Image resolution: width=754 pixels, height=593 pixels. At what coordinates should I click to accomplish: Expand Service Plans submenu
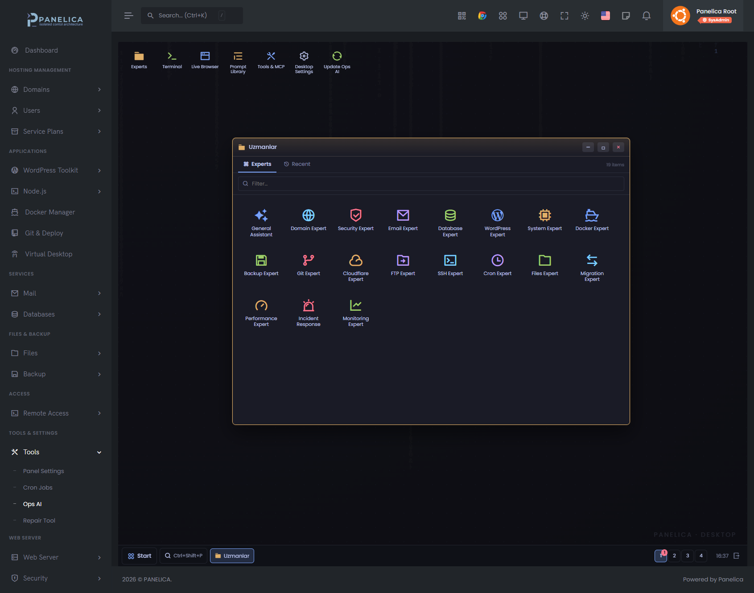(x=56, y=132)
